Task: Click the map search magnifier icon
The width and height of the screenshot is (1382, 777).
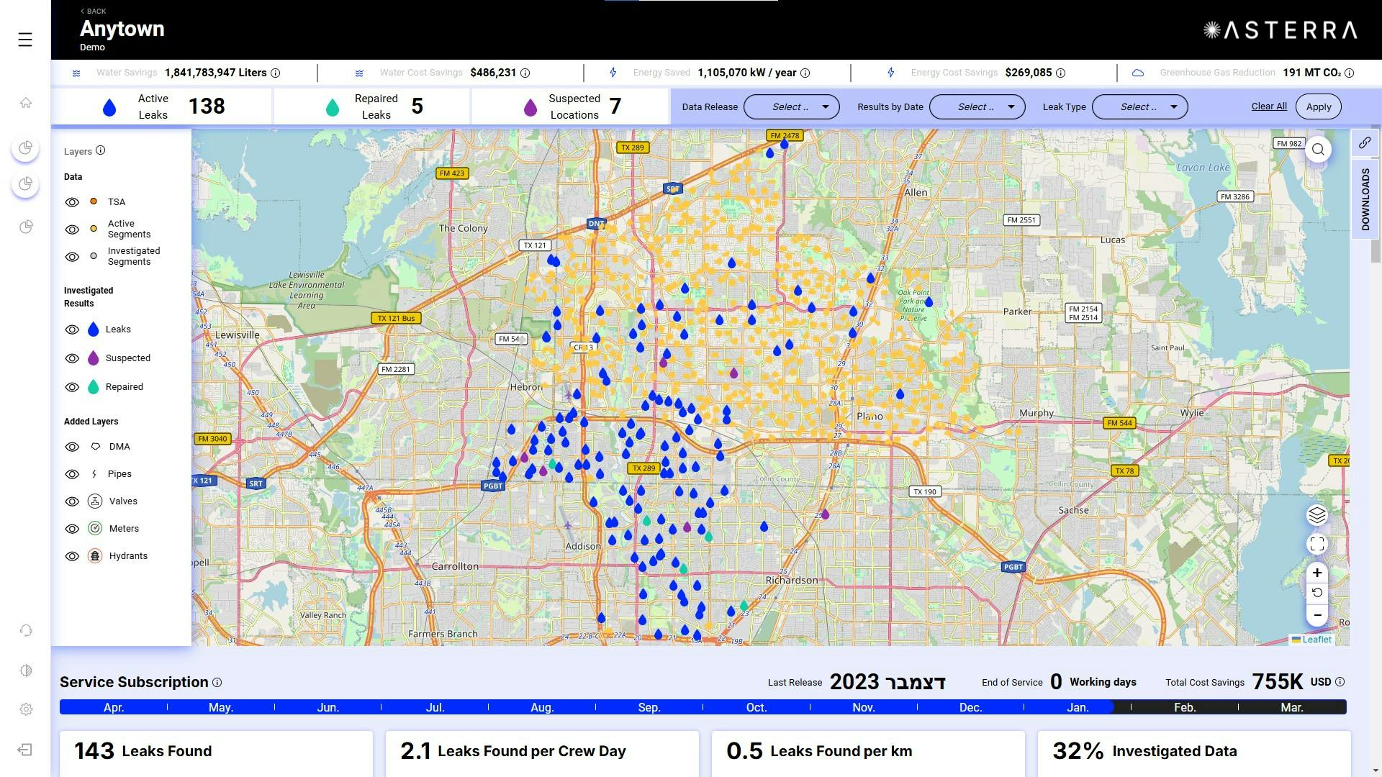Action: tap(1318, 150)
